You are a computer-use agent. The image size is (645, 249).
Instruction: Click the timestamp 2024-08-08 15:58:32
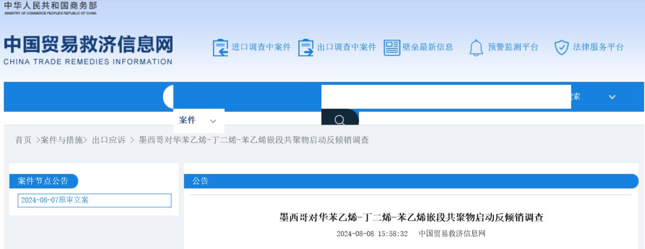click(372, 234)
